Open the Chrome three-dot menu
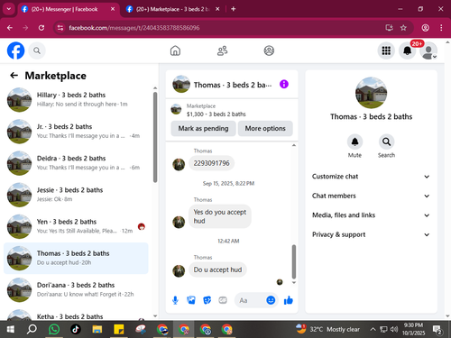This screenshot has width=451, height=338. (x=441, y=28)
